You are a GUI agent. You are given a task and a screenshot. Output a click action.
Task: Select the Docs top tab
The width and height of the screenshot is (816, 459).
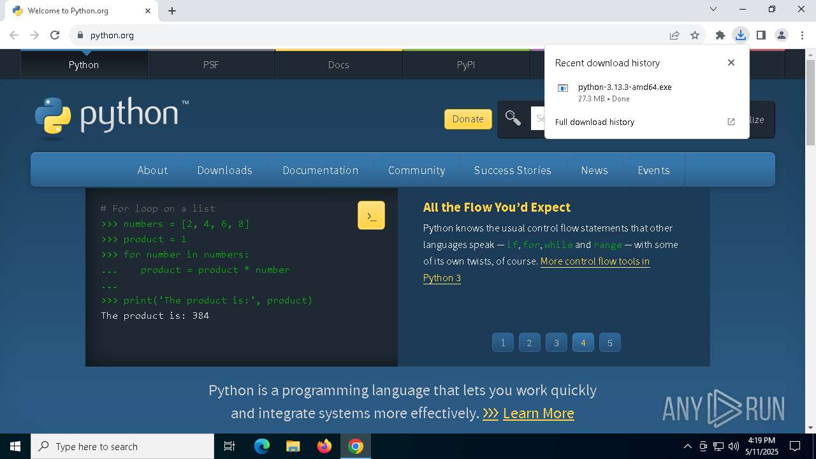click(x=339, y=64)
